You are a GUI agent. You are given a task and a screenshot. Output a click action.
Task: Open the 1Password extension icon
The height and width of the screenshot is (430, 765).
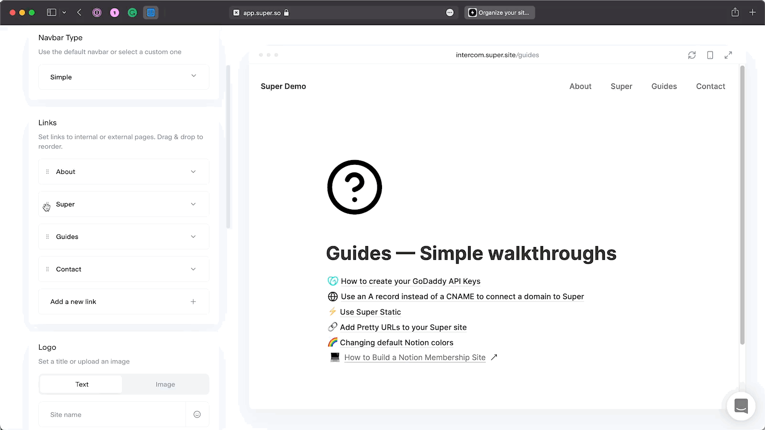(x=97, y=13)
